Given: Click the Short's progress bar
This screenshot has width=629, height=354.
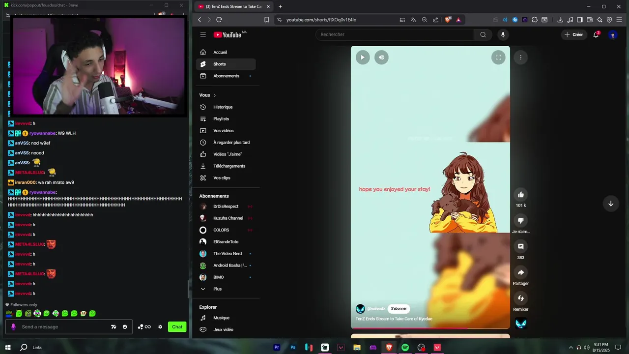Looking at the screenshot, I should (430, 328).
